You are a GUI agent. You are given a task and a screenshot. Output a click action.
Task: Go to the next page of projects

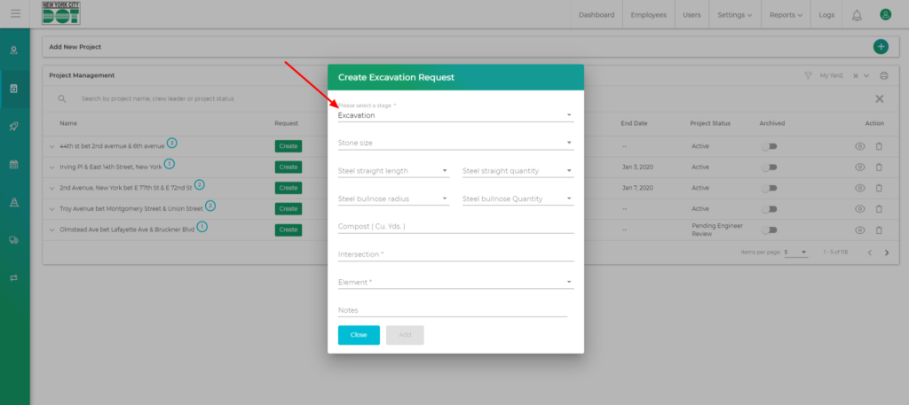(x=886, y=253)
